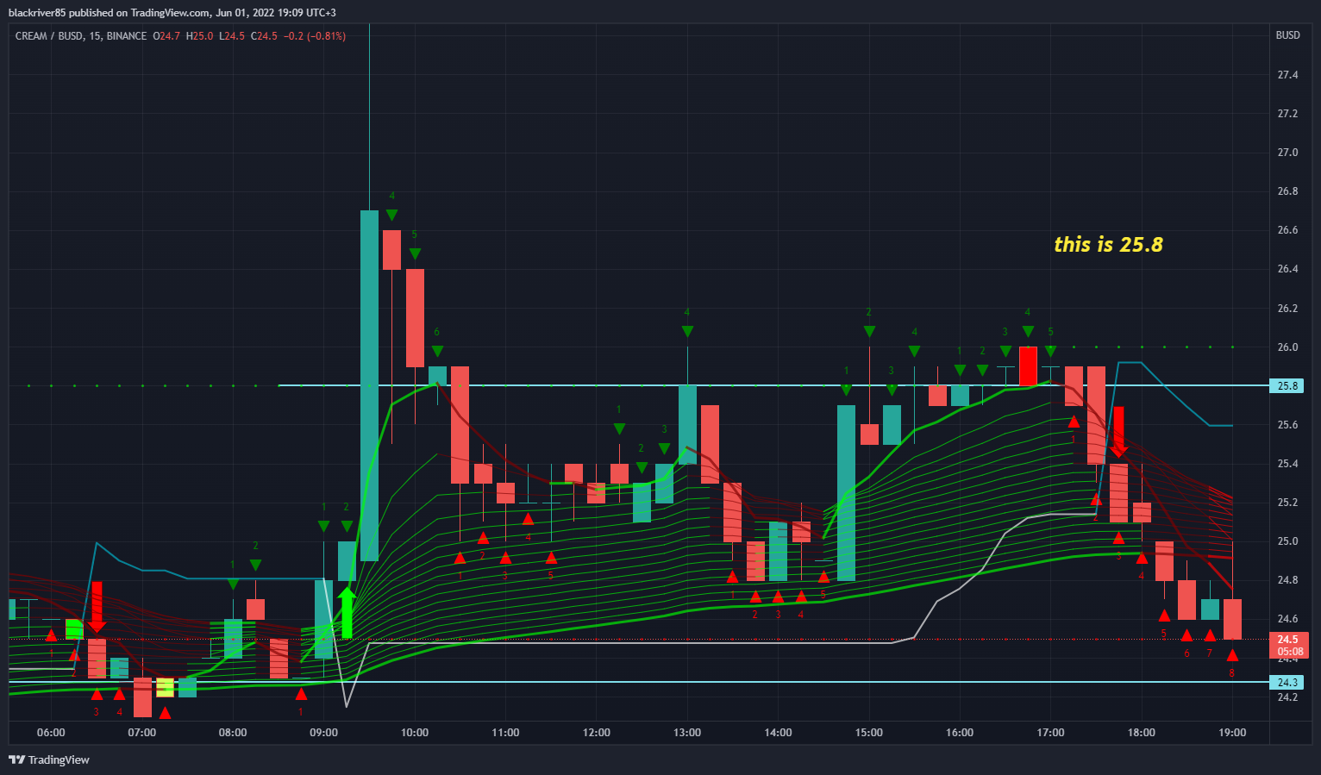Image resolution: width=1321 pixels, height=775 pixels.
Task: Select the CREAM / BUSD symbol legend
Action: 81,36
